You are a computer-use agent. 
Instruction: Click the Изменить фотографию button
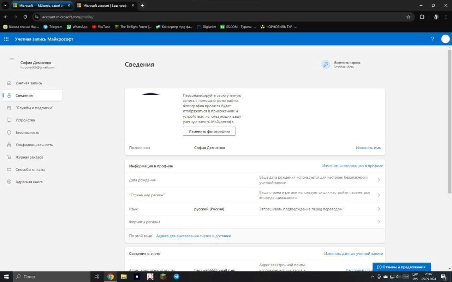pyautogui.click(x=209, y=131)
